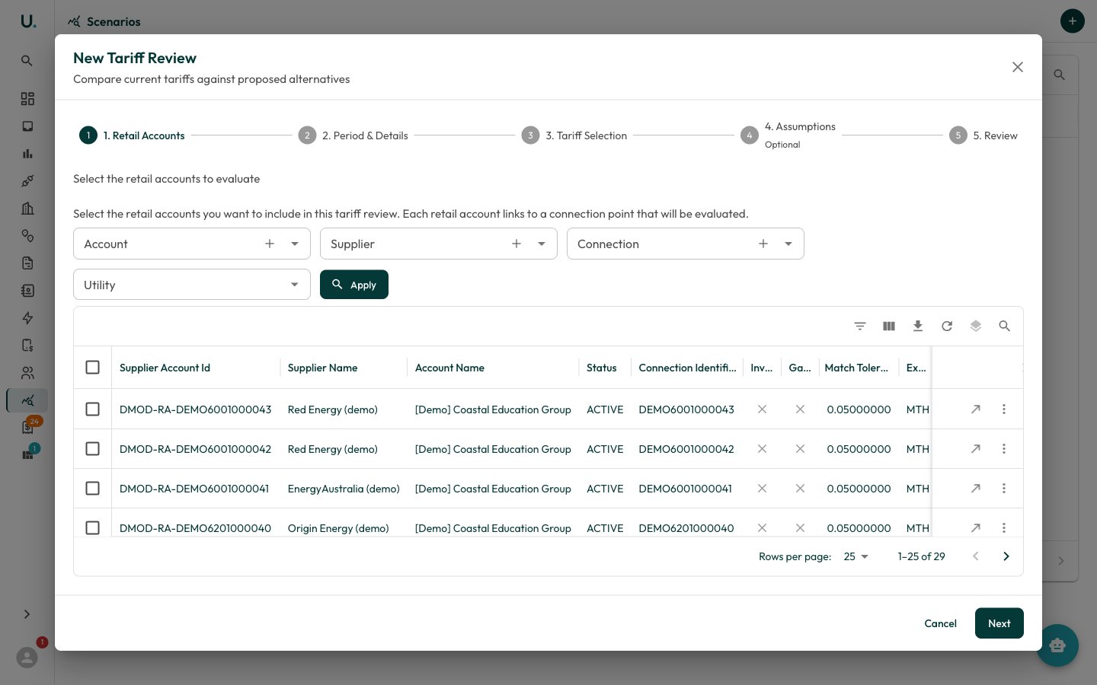Download table data icon
Viewport: 1097px width, 685px height.
tap(918, 326)
